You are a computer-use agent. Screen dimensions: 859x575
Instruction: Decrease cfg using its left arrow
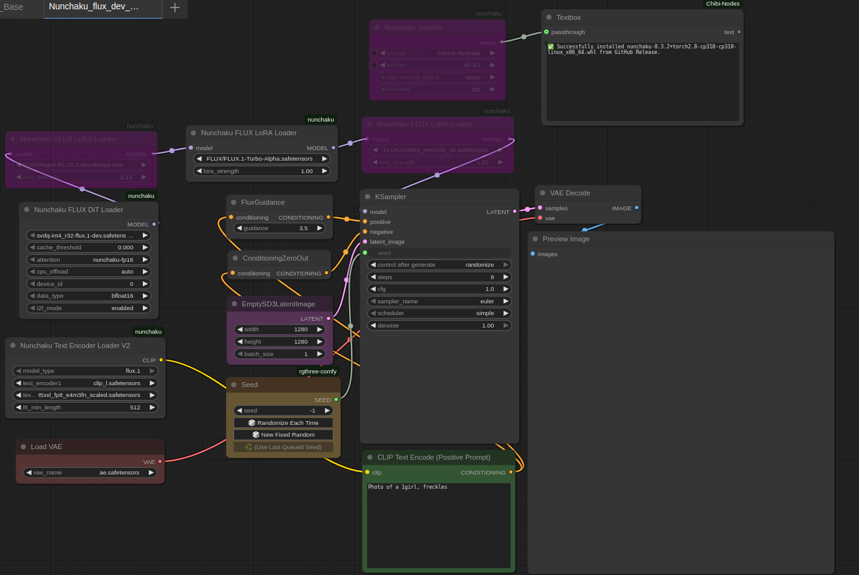coord(373,289)
